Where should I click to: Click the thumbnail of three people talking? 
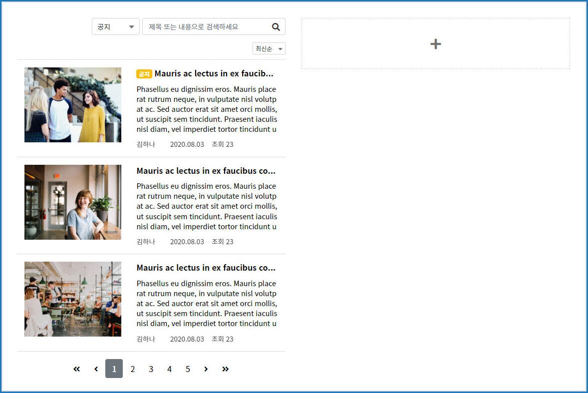click(73, 105)
